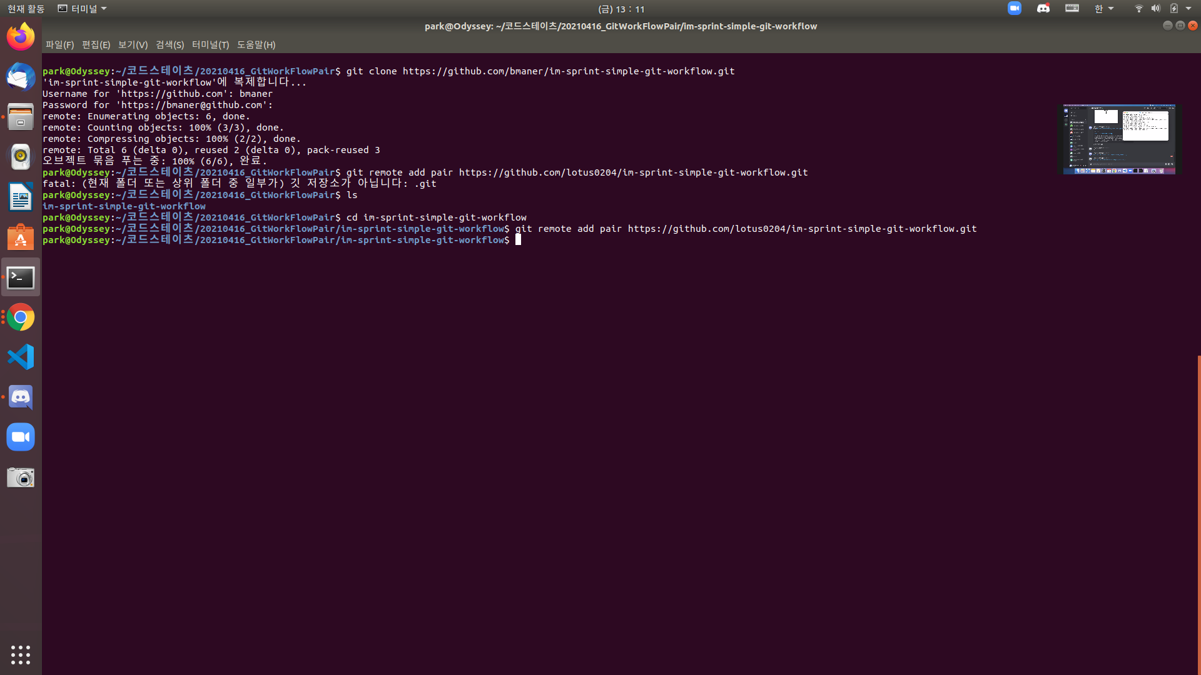Open the system status menu arrow

point(1188,9)
